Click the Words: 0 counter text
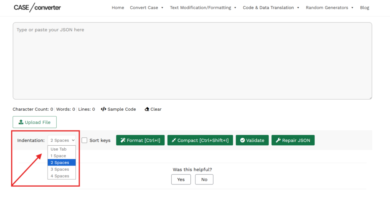The image size is (390, 197). pyautogui.click(x=66, y=109)
